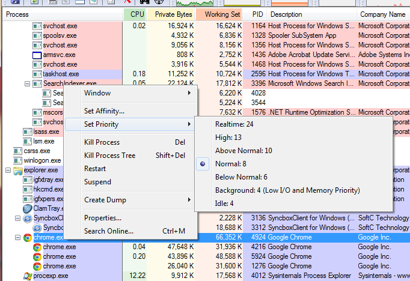
Task: Click the Chrome icon for PID 1276
Action: [x=37, y=267]
